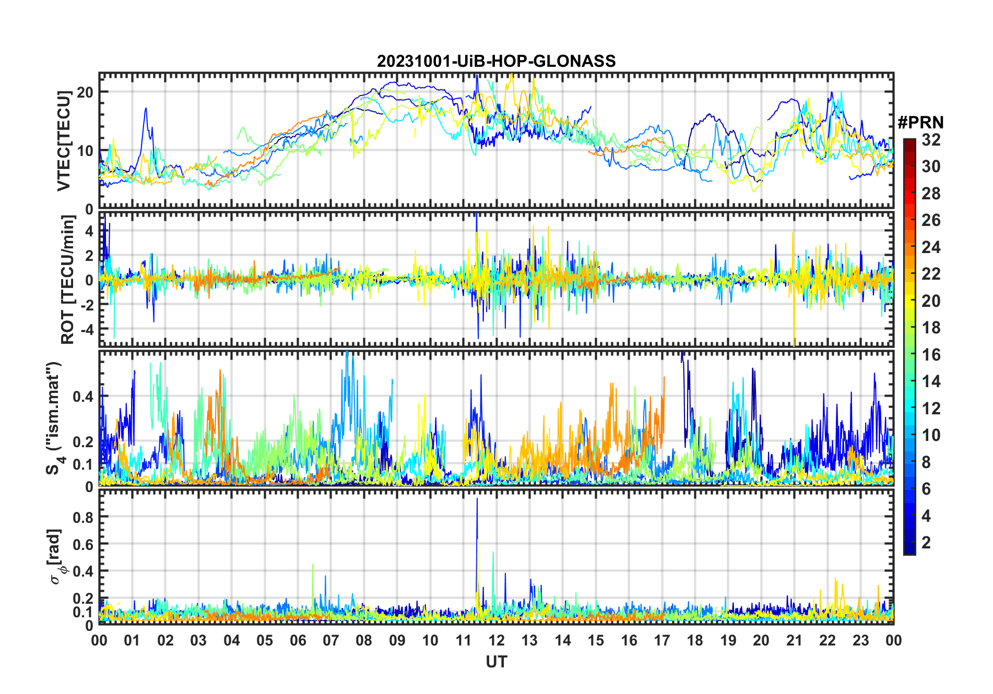Click the UT x-axis label
The height and width of the screenshot is (694, 993).
496,662
